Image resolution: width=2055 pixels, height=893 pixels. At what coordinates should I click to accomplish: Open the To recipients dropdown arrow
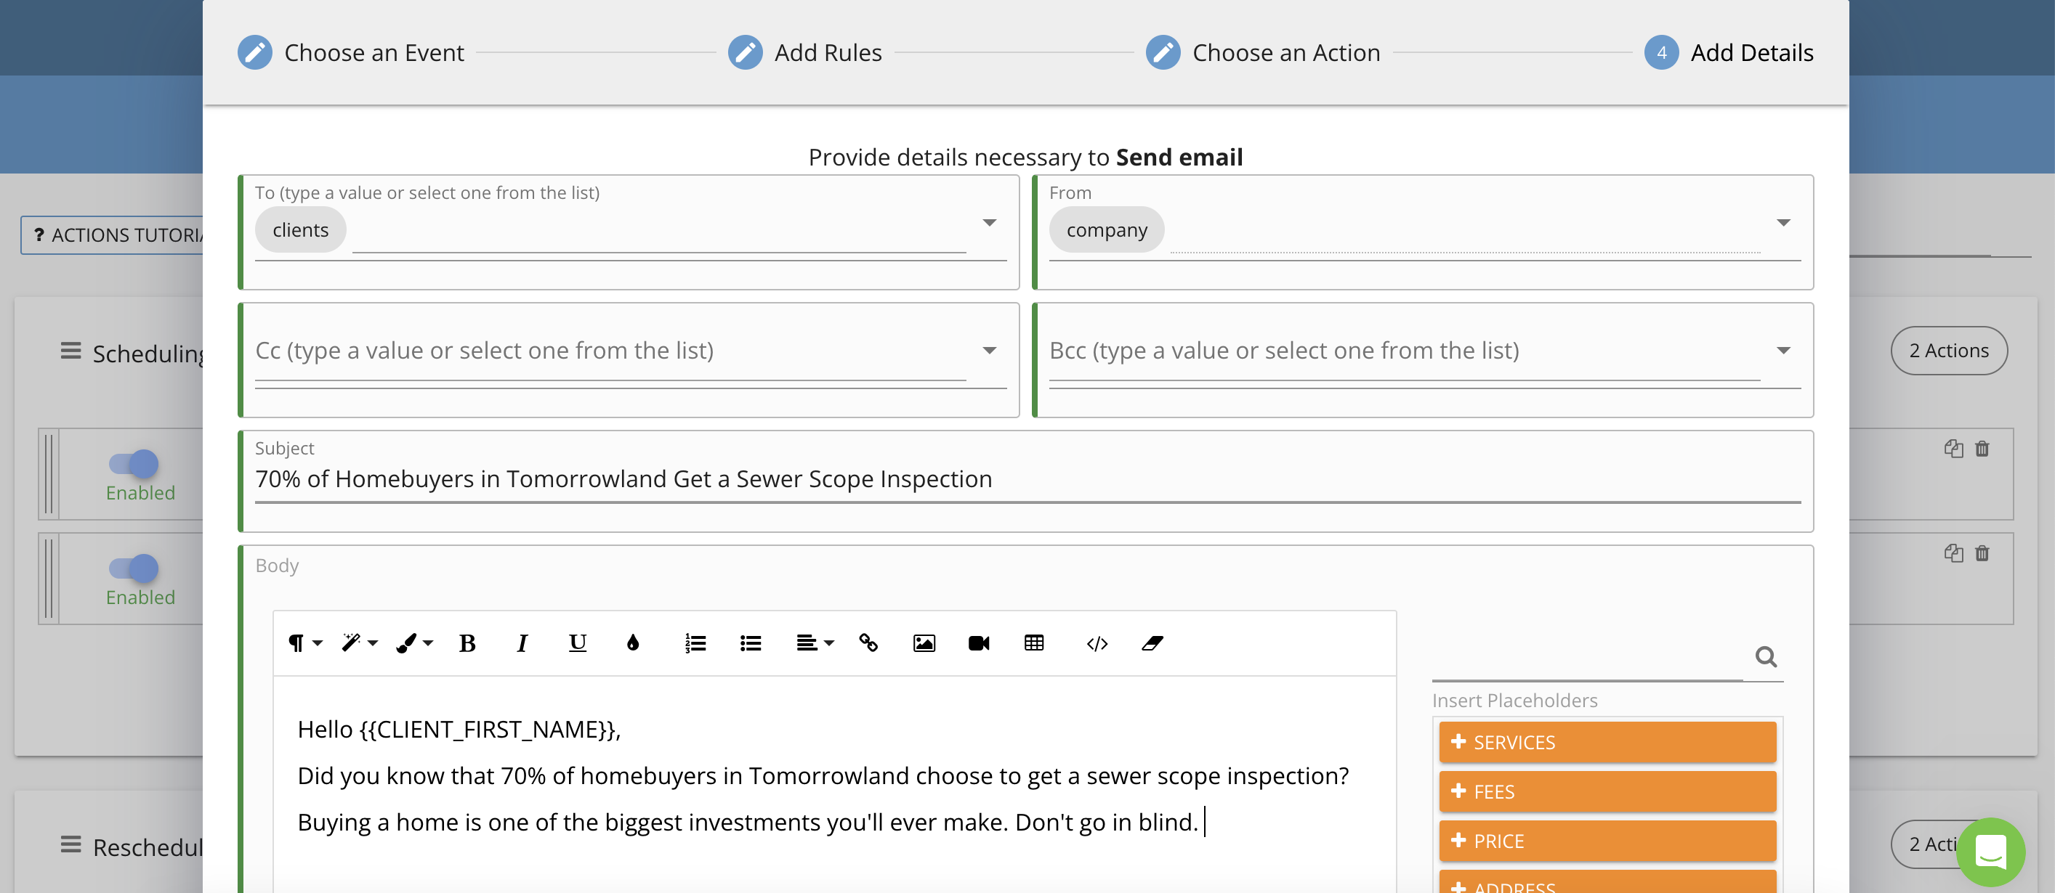point(989,222)
